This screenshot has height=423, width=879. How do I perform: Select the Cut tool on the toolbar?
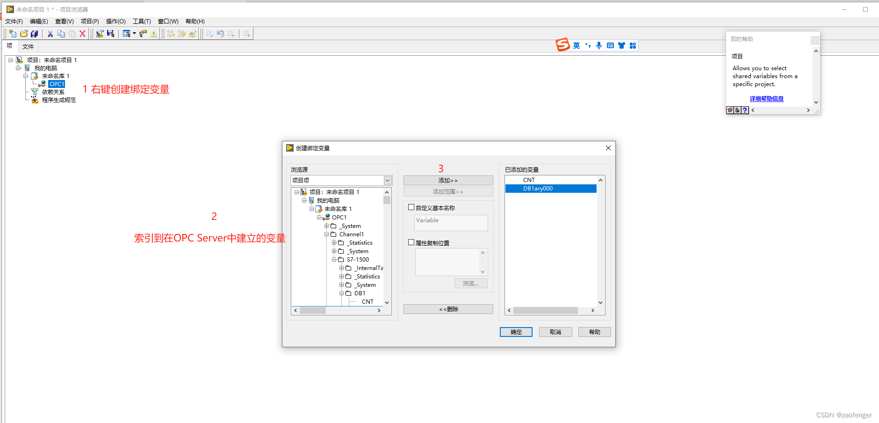point(50,33)
